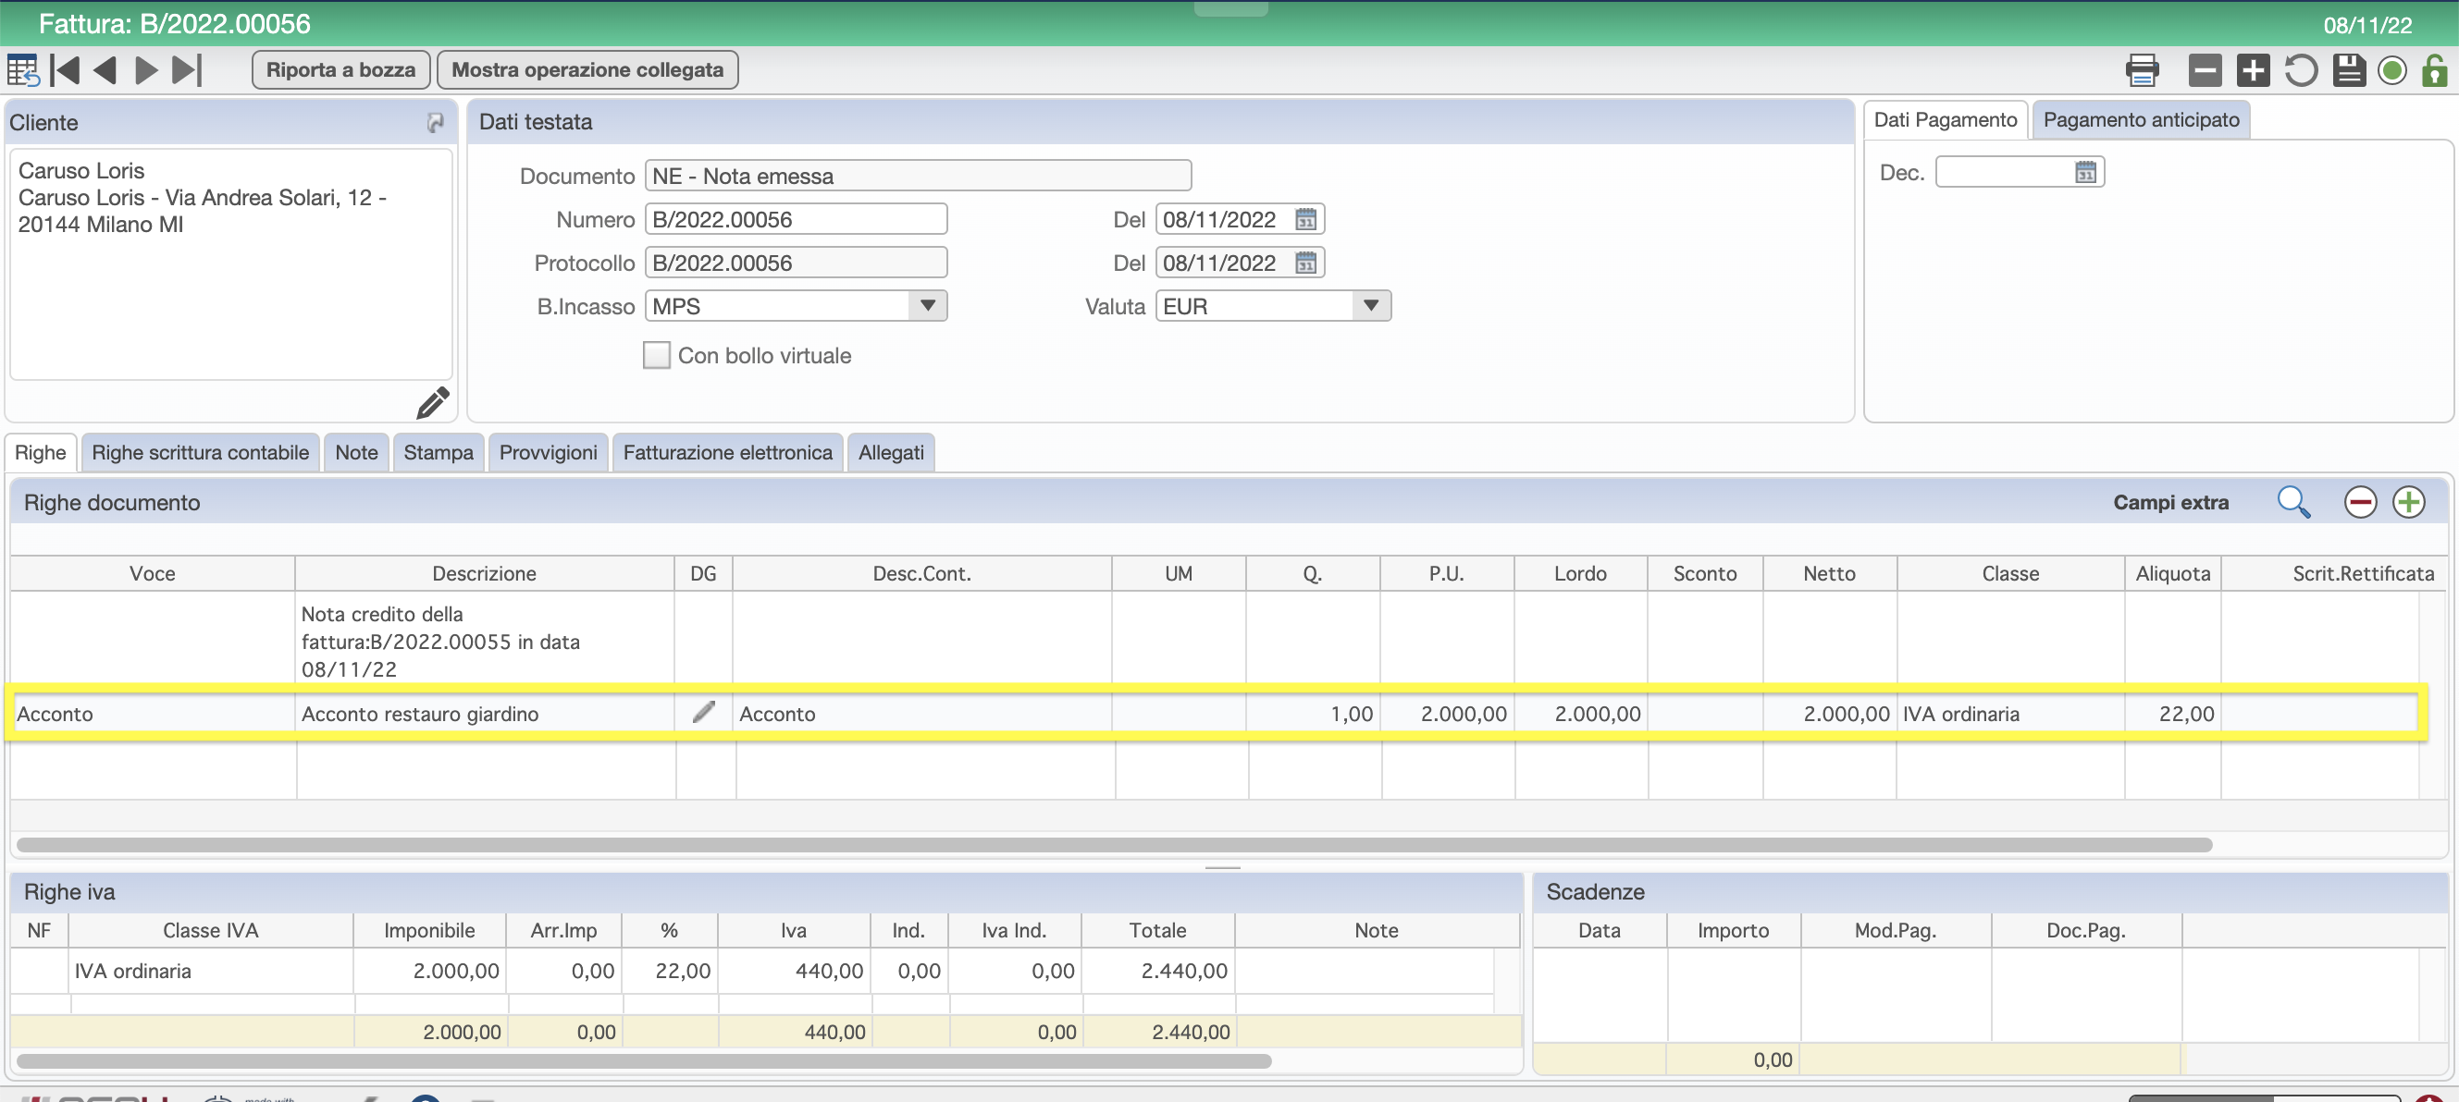This screenshot has height=1102, width=2459.
Task: Click Caruso Loris customer address box
Action: coord(230,263)
